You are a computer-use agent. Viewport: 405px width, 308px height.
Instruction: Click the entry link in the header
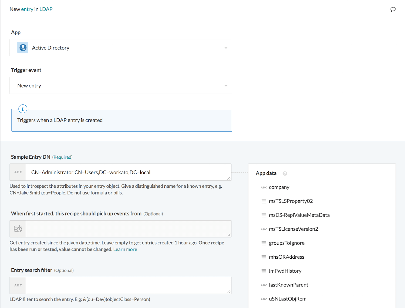(27, 9)
